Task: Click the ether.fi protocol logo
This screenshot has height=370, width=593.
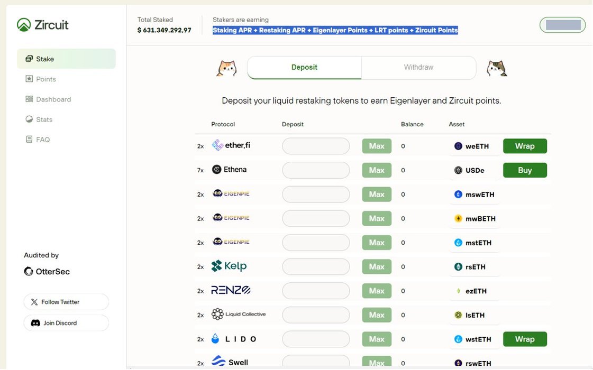Action: tap(231, 145)
